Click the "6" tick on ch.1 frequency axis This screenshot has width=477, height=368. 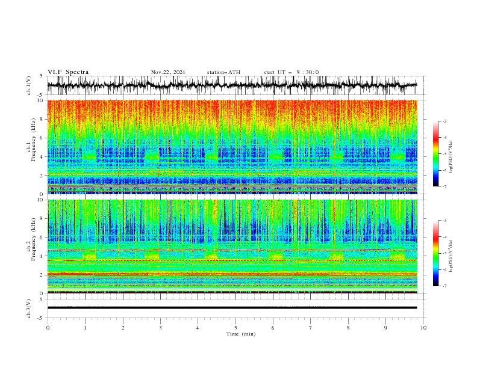pos(43,138)
